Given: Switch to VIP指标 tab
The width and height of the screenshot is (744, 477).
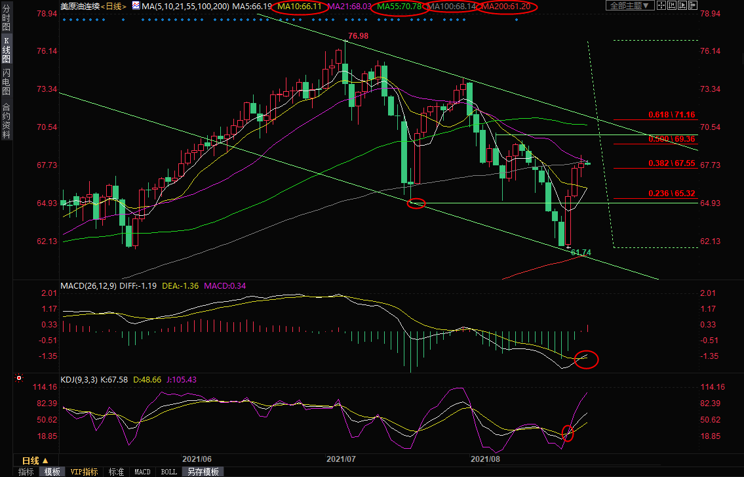Looking at the screenshot, I should tap(84, 472).
